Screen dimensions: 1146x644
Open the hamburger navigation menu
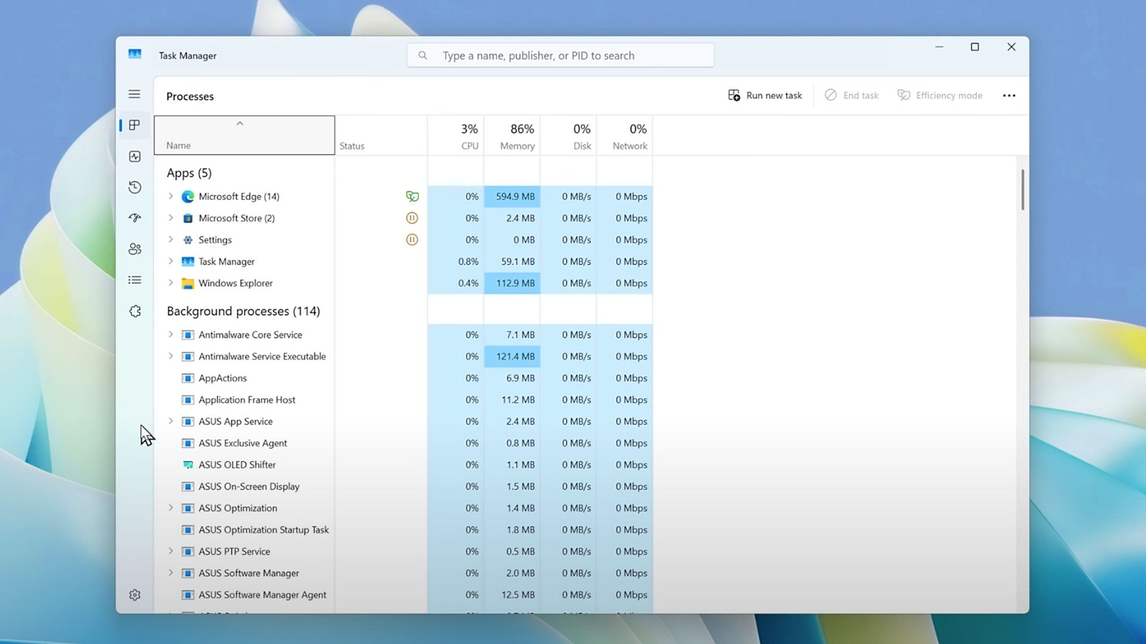point(134,94)
